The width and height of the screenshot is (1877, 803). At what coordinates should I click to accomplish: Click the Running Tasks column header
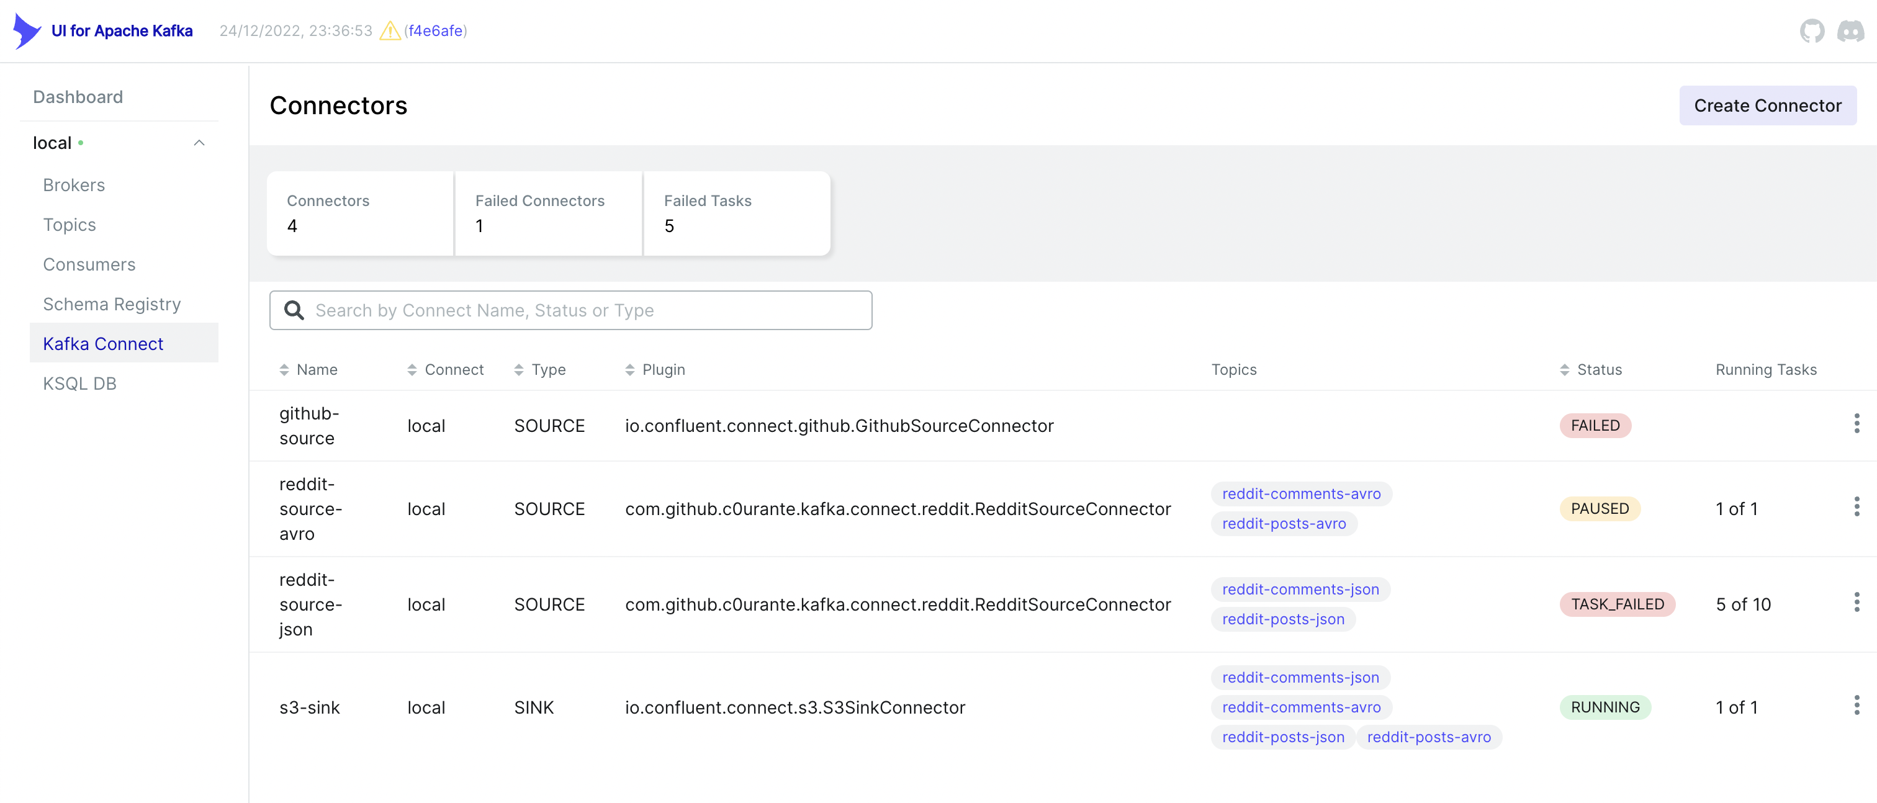pos(1765,369)
